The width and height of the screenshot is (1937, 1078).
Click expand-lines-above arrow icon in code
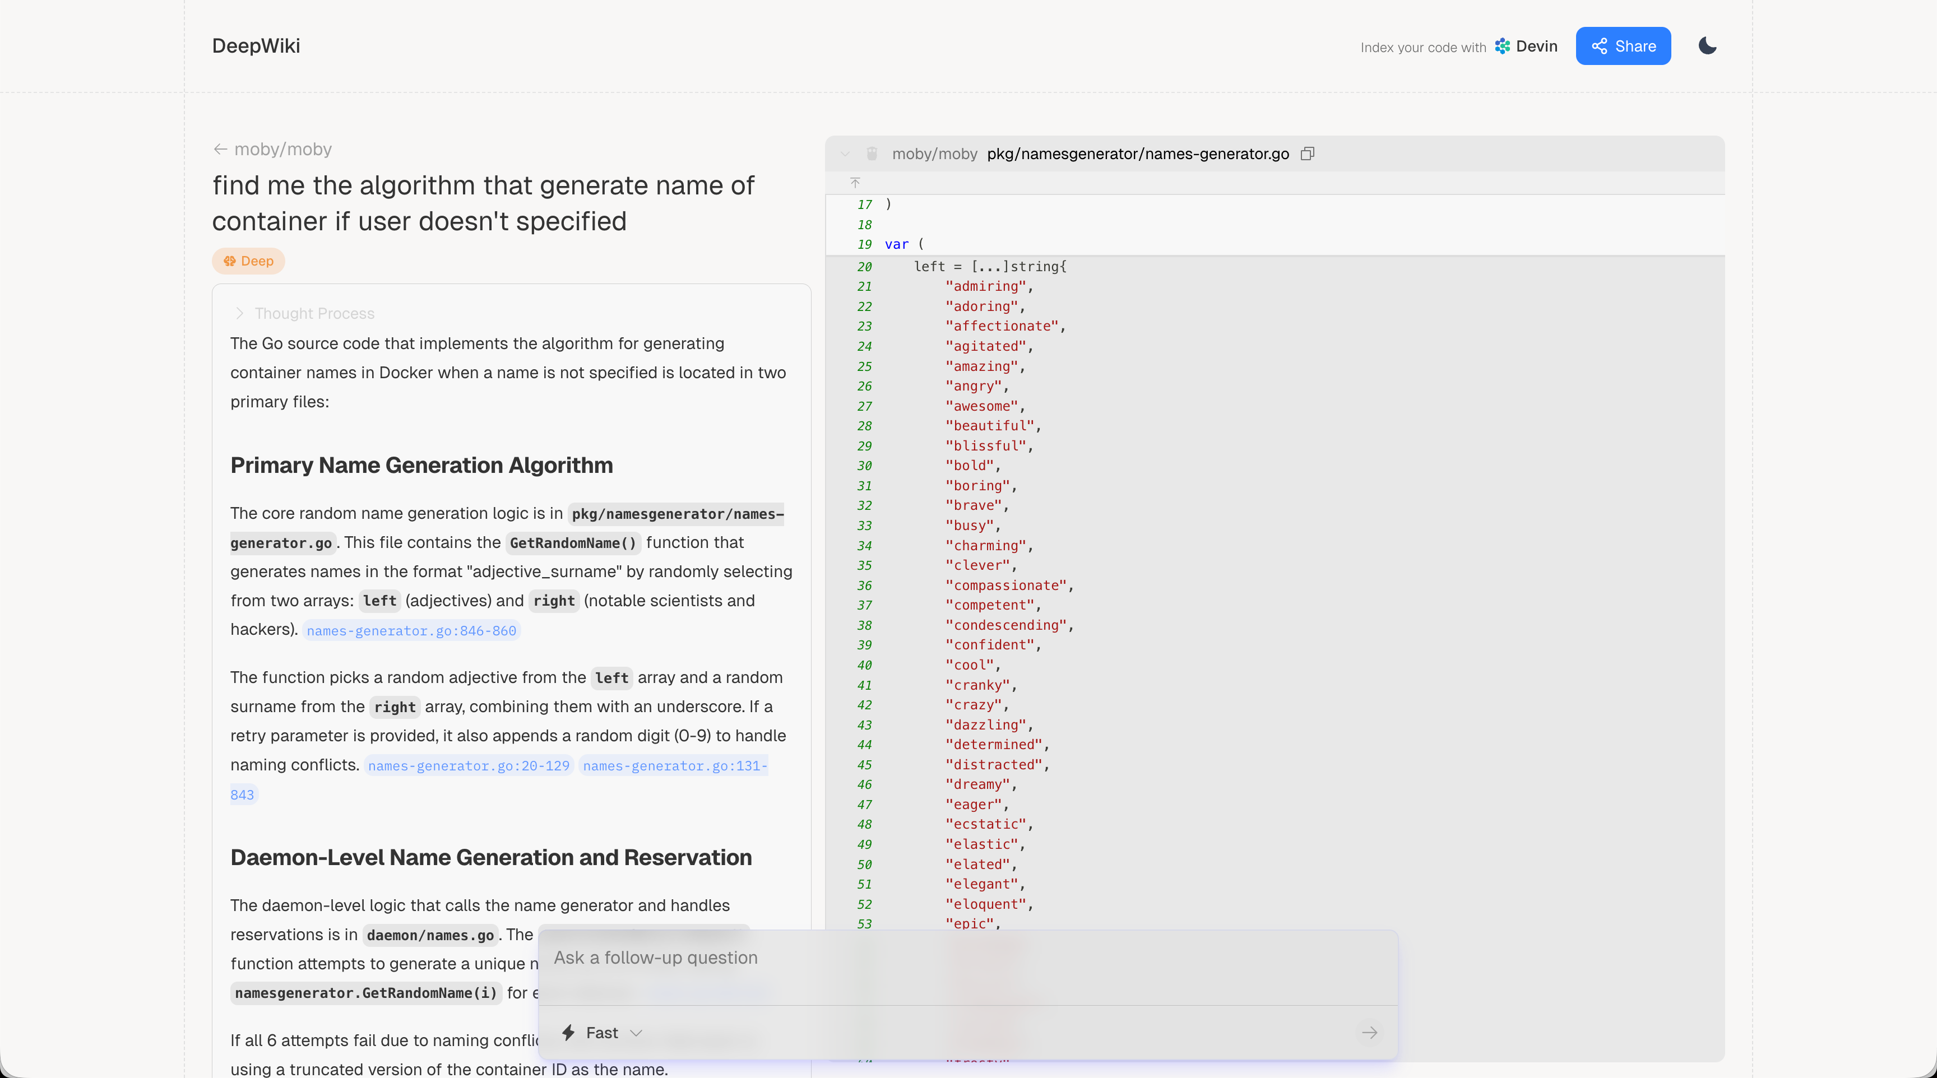(855, 183)
